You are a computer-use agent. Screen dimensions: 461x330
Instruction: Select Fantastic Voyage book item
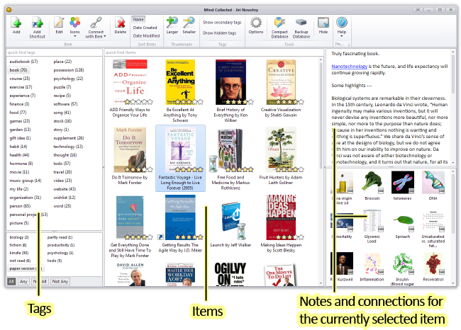tap(180, 158)
